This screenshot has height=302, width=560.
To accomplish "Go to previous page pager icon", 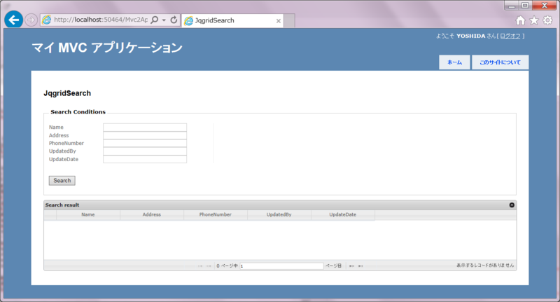I will (209, 266).
